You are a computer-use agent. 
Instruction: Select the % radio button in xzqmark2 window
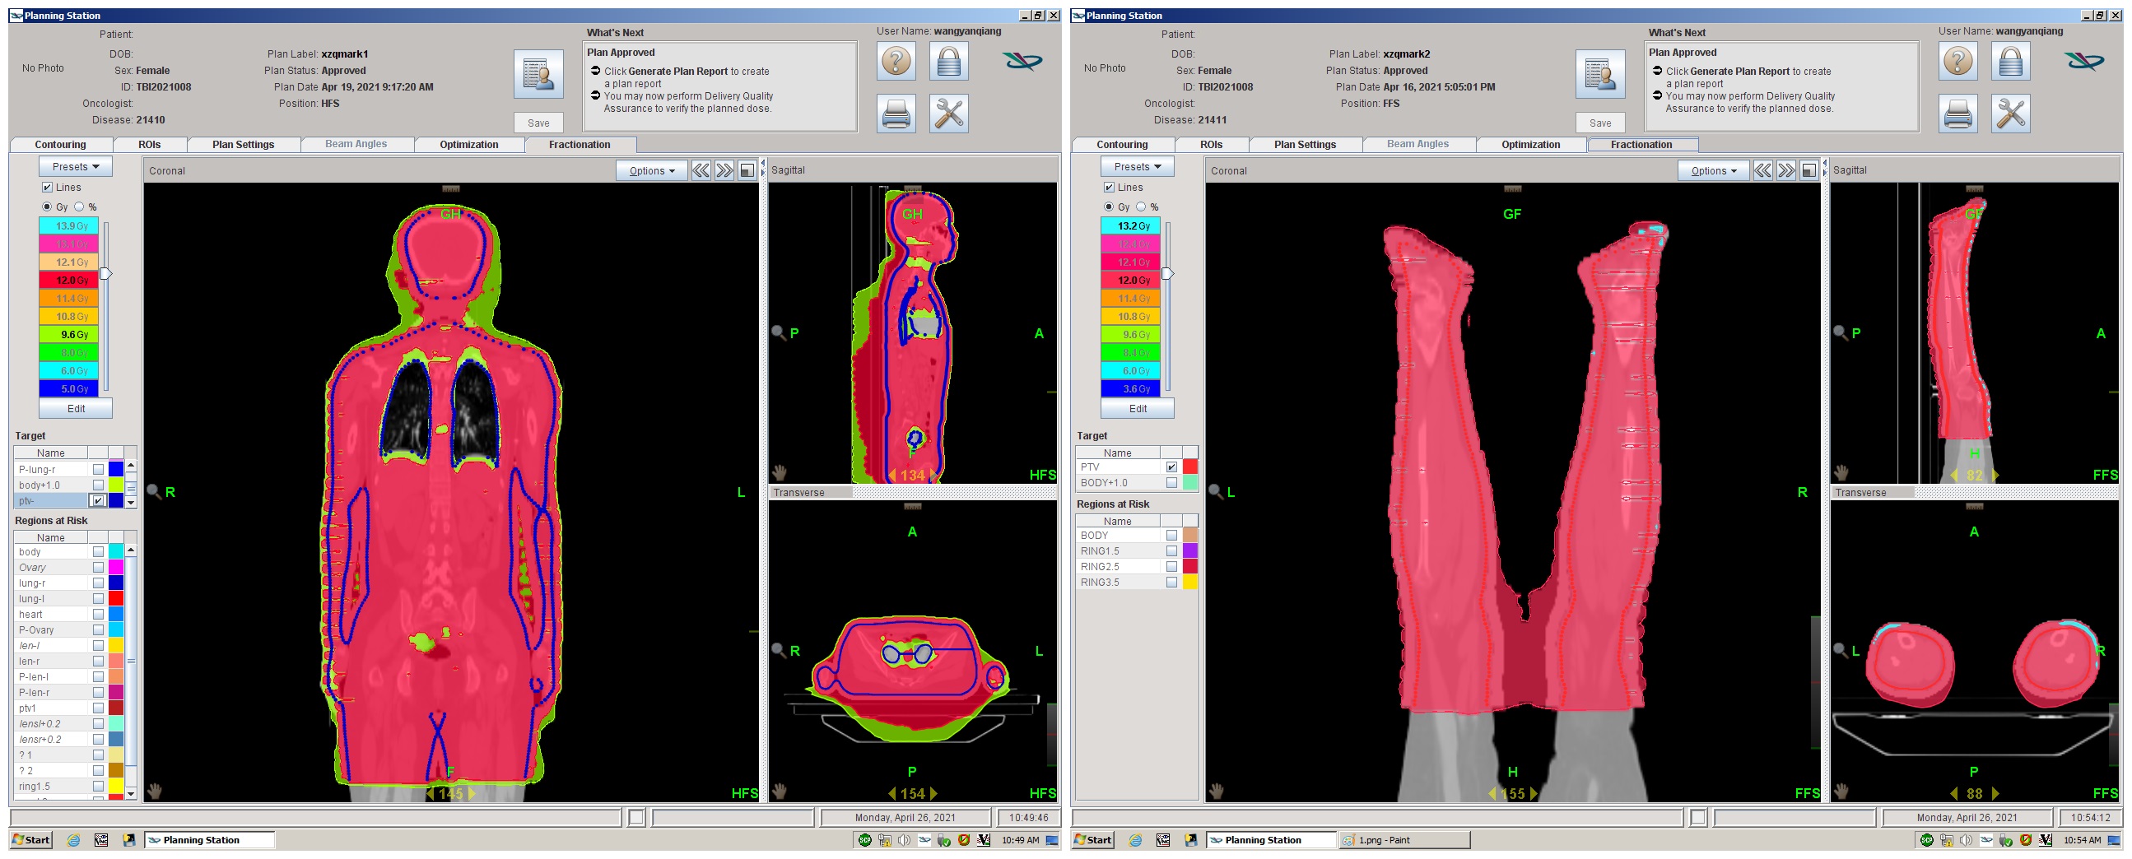click(x=1141, y=207)
